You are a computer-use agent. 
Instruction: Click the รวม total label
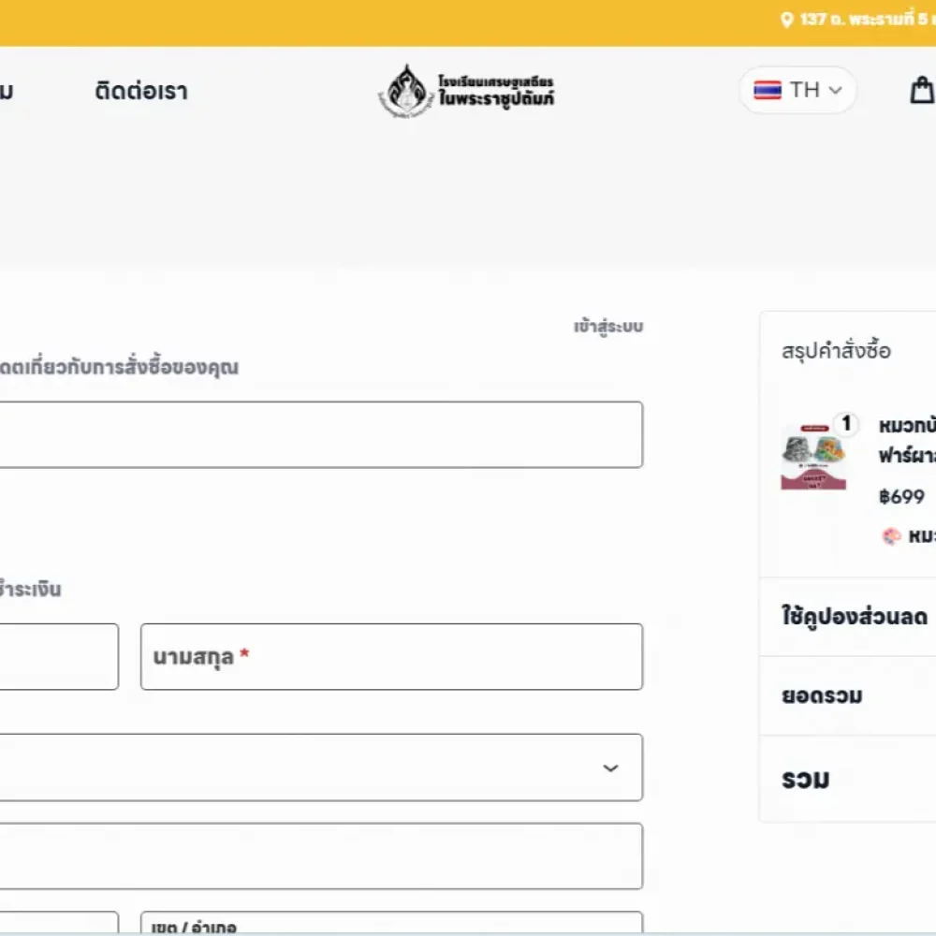(x=806, y=780)
